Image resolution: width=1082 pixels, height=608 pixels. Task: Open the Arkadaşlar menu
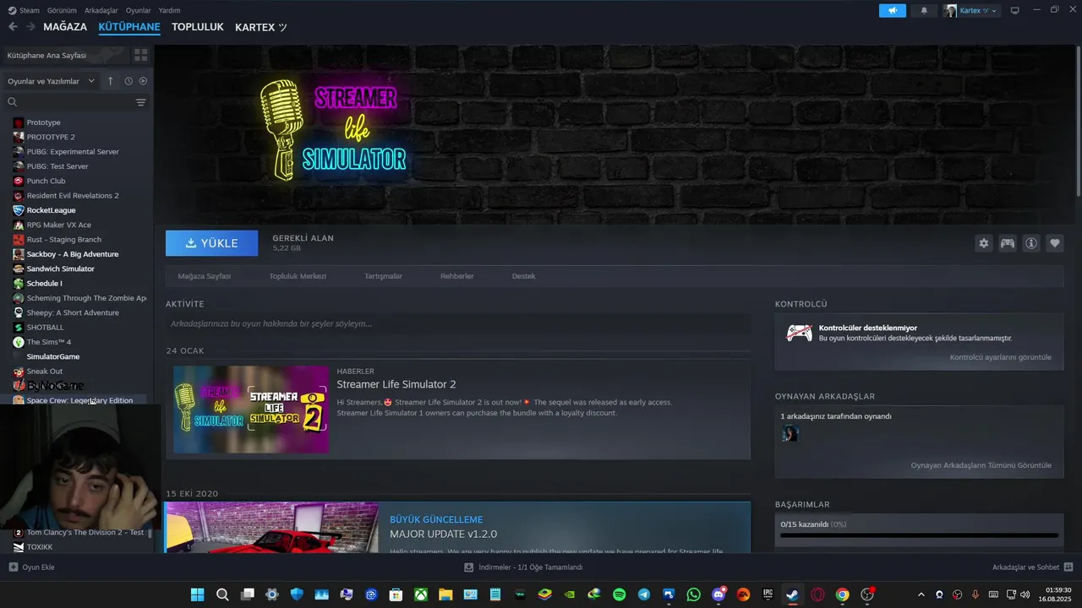click(x=101, y=10)
